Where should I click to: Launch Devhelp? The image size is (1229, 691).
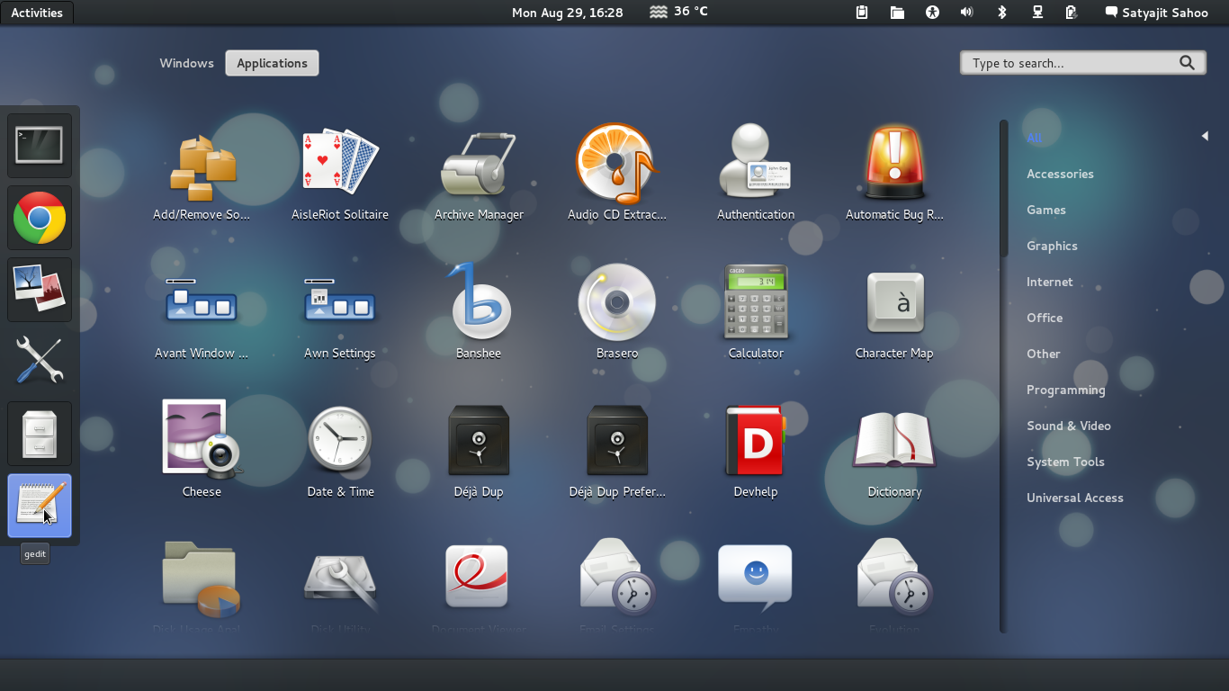tap(756, 450)
